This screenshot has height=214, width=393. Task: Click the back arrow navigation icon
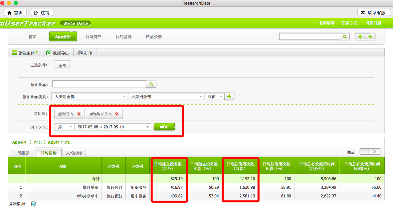point(360,37)
